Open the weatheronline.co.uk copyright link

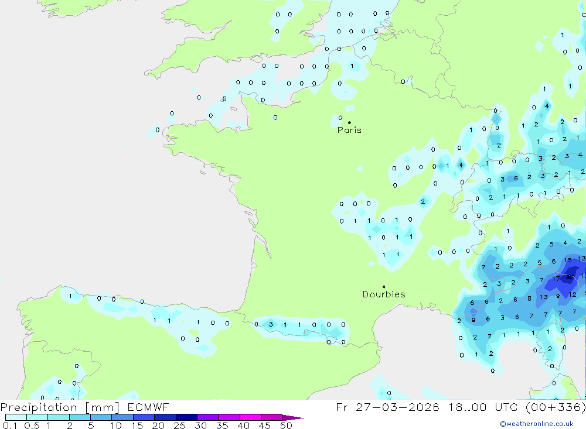click(537, 424)
